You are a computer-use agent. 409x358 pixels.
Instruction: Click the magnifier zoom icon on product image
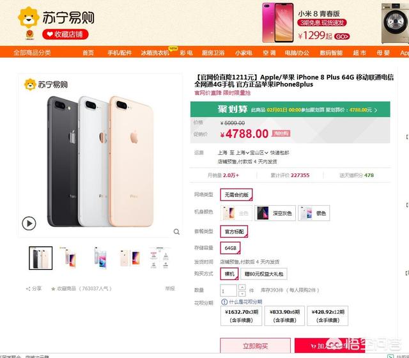[x=176, y=231]
